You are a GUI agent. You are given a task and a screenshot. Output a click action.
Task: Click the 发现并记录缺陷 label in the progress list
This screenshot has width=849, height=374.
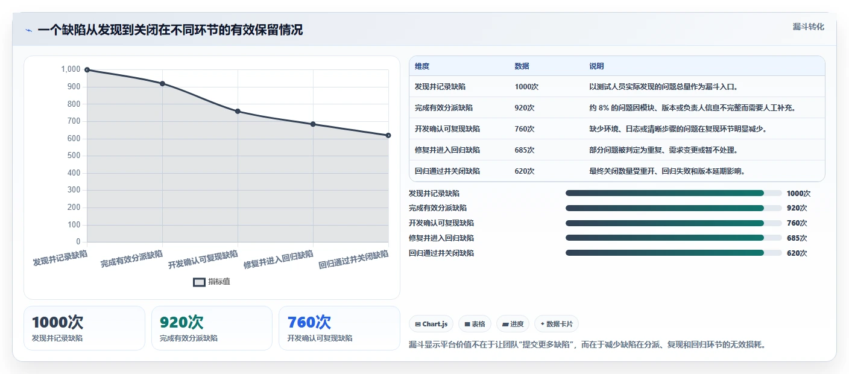(434, 193)
